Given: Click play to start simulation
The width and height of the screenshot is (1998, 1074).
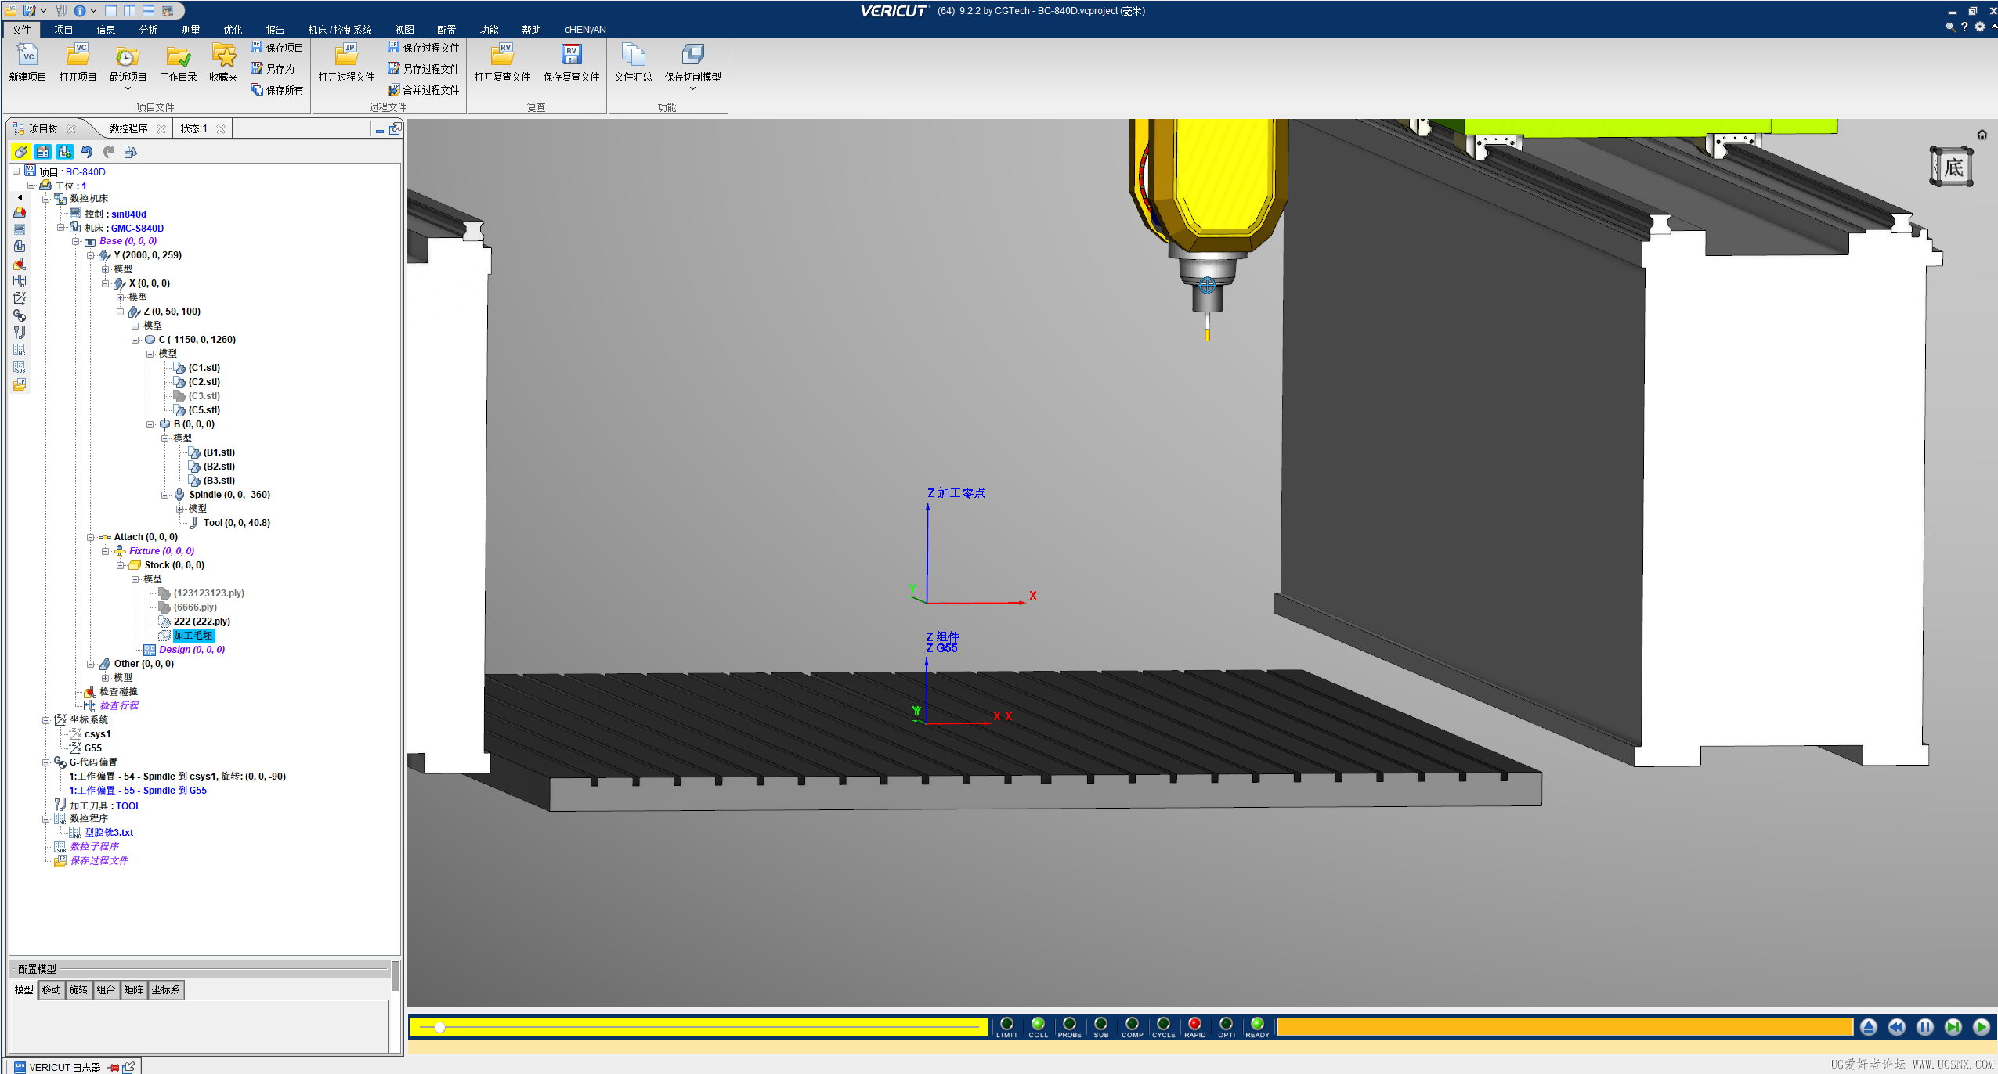Looking at the screenshot, I should pyautogui.click(x=1981, y=1026).
